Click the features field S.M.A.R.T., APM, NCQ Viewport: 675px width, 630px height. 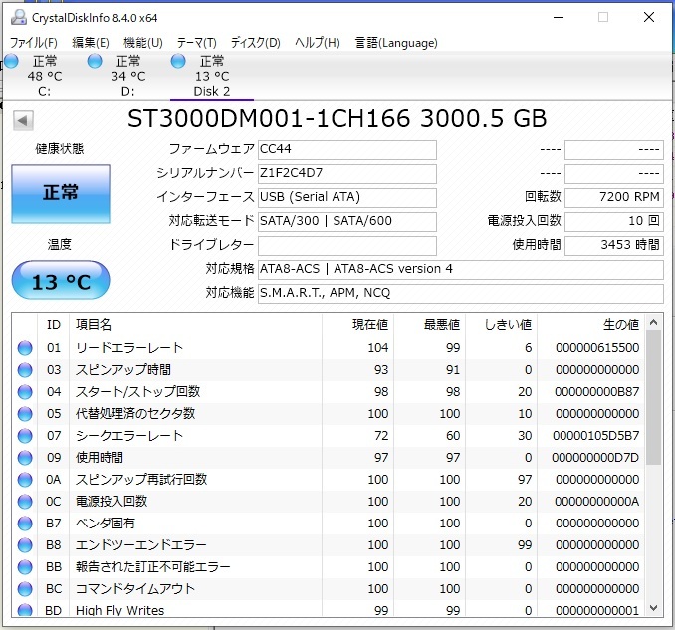click(x=461, y=294)
